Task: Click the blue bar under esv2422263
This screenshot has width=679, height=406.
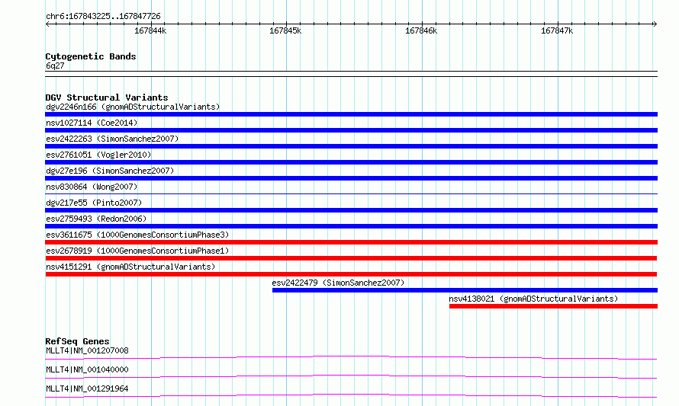Action: (351, 146)
